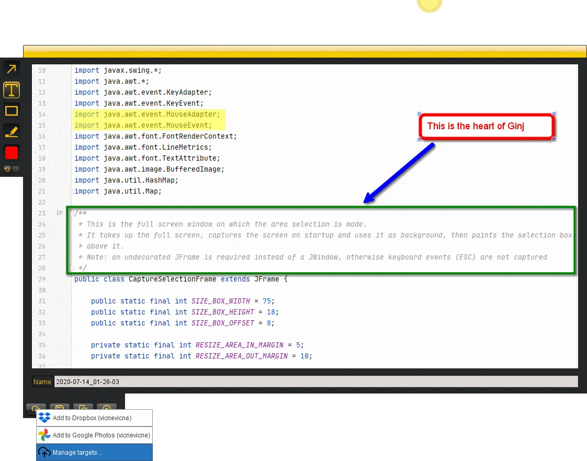This screenshot has width=587, height=461.
Task: Select the 'This is the heart of Ginj' text box
Action: pos(486,127)
